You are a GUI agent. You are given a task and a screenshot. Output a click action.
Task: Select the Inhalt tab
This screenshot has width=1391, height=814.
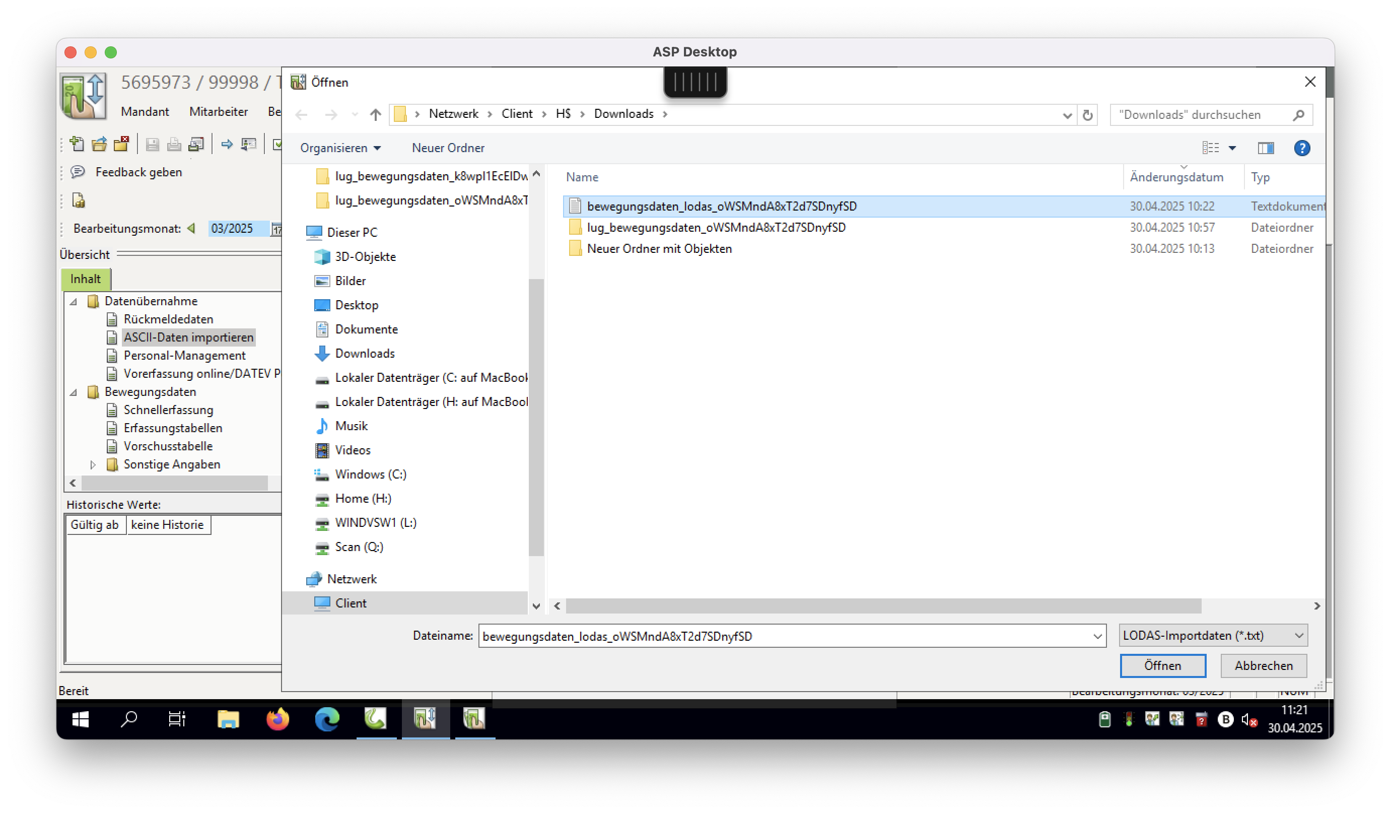pyautogui.click(x=86, y=279)
